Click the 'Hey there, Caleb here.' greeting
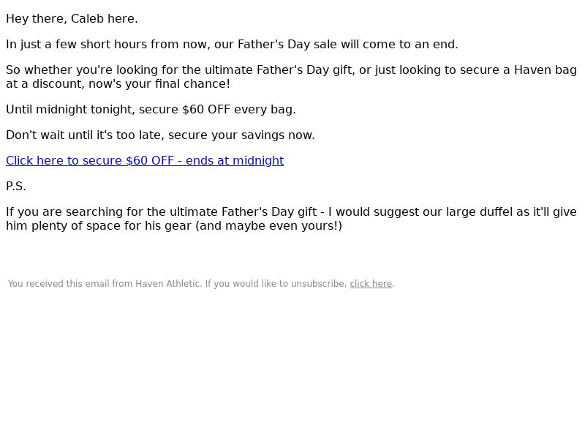The width and height of the screenshot is (585, 439). pyautogui.click(x=72, y=19)
